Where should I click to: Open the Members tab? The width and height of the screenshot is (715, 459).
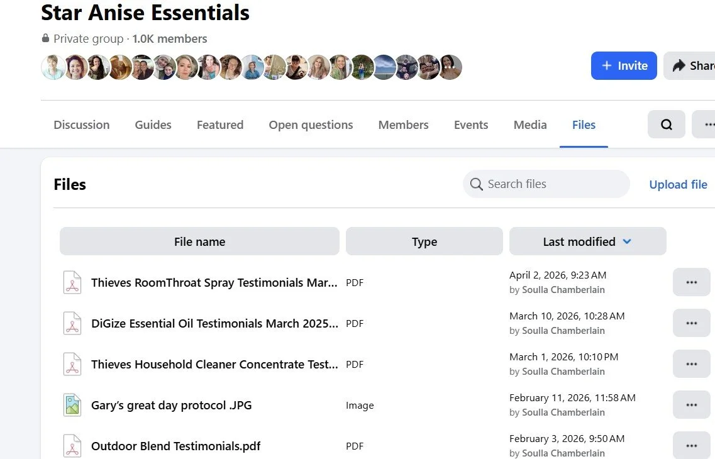coord(403,125)
